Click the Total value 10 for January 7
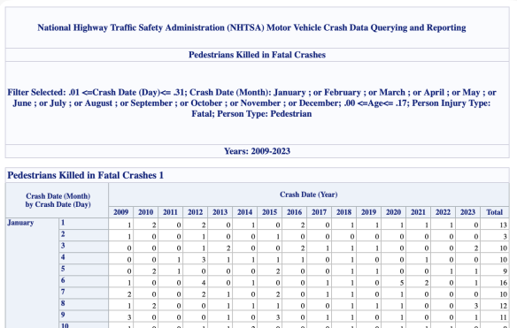517x328 pixels. 503,294
